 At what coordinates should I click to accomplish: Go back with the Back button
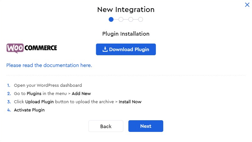tap(106, 126)
